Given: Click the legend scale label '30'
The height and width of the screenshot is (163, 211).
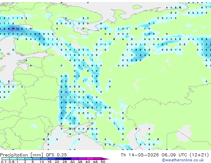Looking at the screenshot, I should click(73, 162).
